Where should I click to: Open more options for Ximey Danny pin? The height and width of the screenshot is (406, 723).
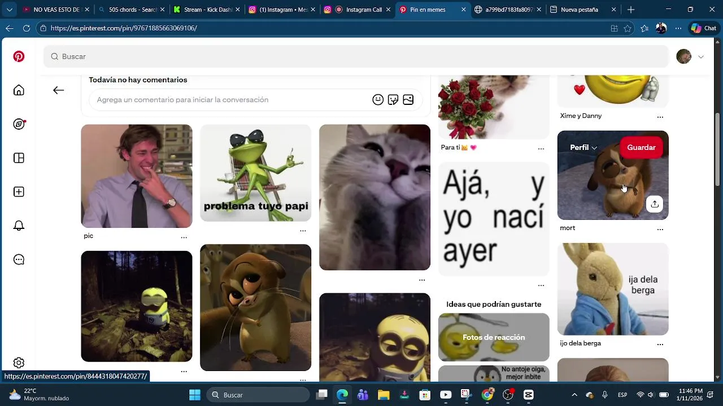(660, 117)
